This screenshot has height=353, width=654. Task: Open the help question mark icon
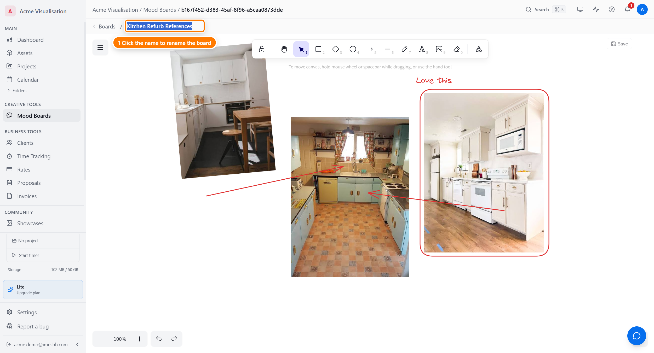(x=612, y=10)
